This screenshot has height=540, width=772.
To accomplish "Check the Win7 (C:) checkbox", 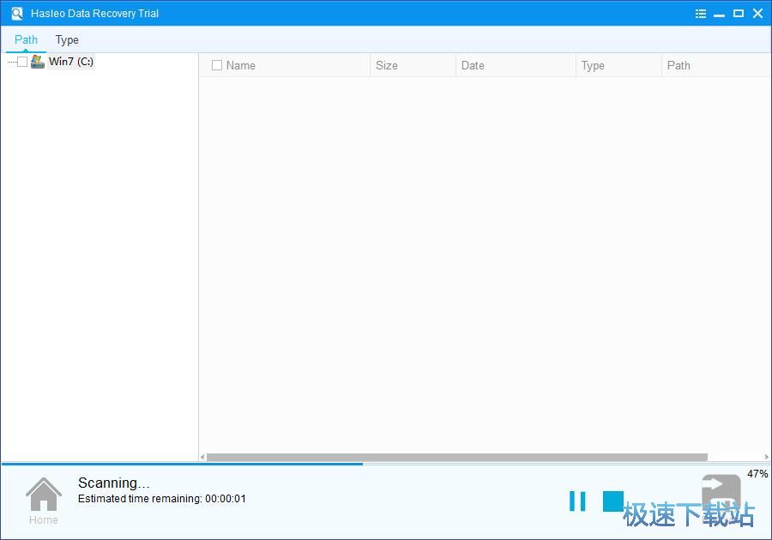I will coord(22,62).
